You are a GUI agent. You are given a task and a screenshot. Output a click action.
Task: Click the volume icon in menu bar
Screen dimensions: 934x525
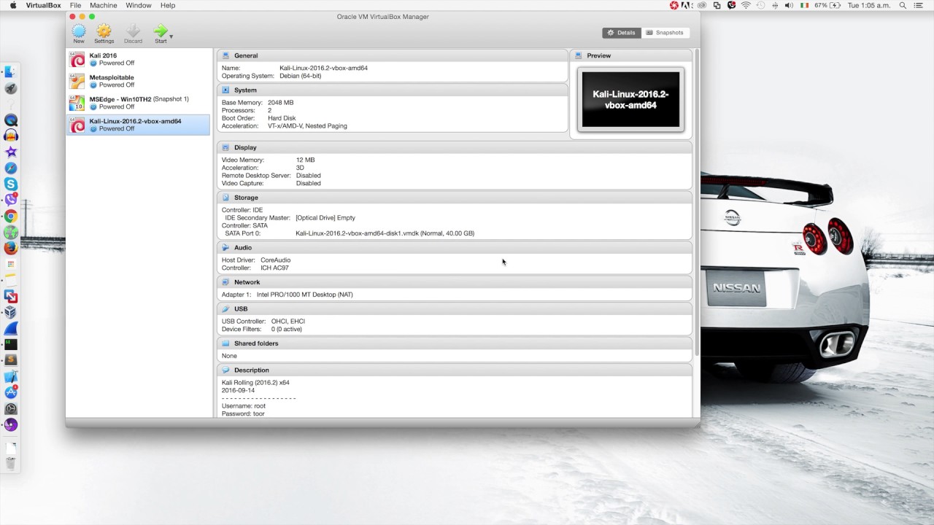click(x=789, y=5)
